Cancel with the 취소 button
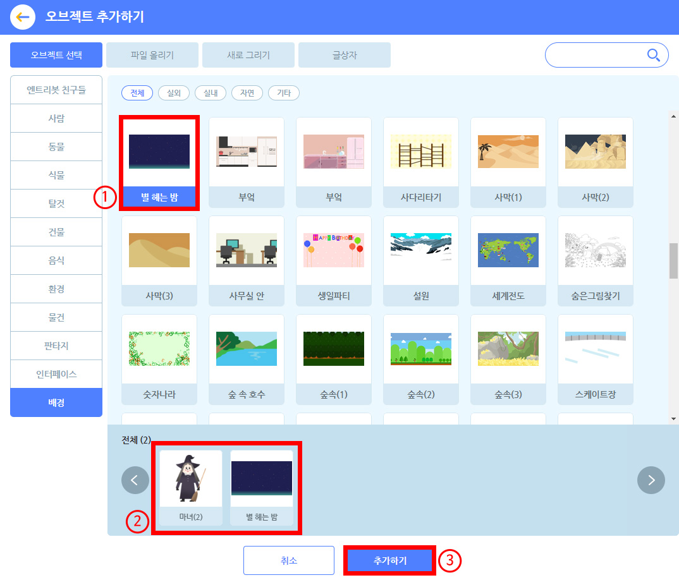Viewport: 679px width, 580px height. (x=289, y=560)
